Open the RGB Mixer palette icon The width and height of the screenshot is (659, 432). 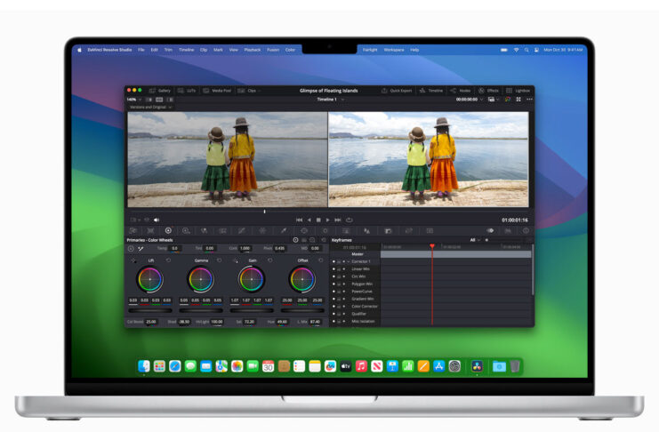point(204,231)
